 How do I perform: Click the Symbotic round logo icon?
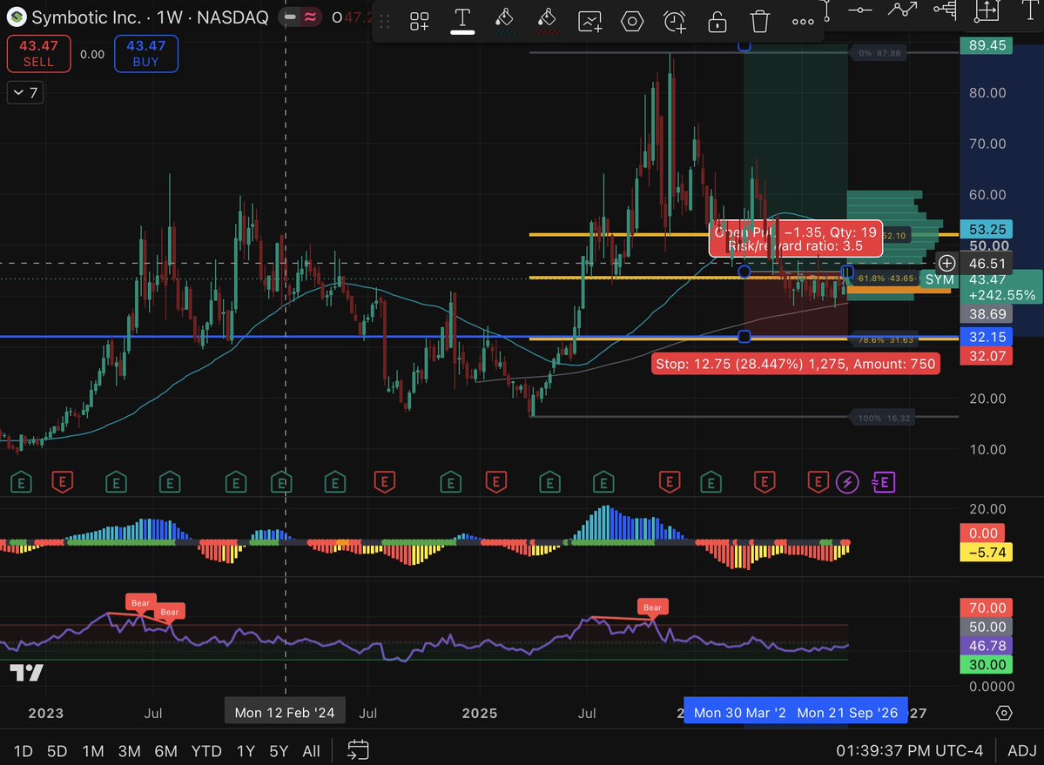pyautogui.click(x=16, y=17)
